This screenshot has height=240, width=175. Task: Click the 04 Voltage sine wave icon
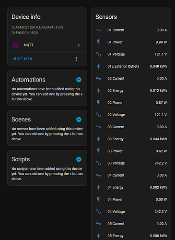click(98, 212)
